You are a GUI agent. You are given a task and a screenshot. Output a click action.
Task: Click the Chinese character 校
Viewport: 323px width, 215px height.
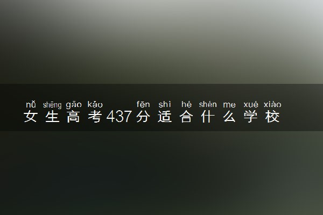(x=272, y=117)
